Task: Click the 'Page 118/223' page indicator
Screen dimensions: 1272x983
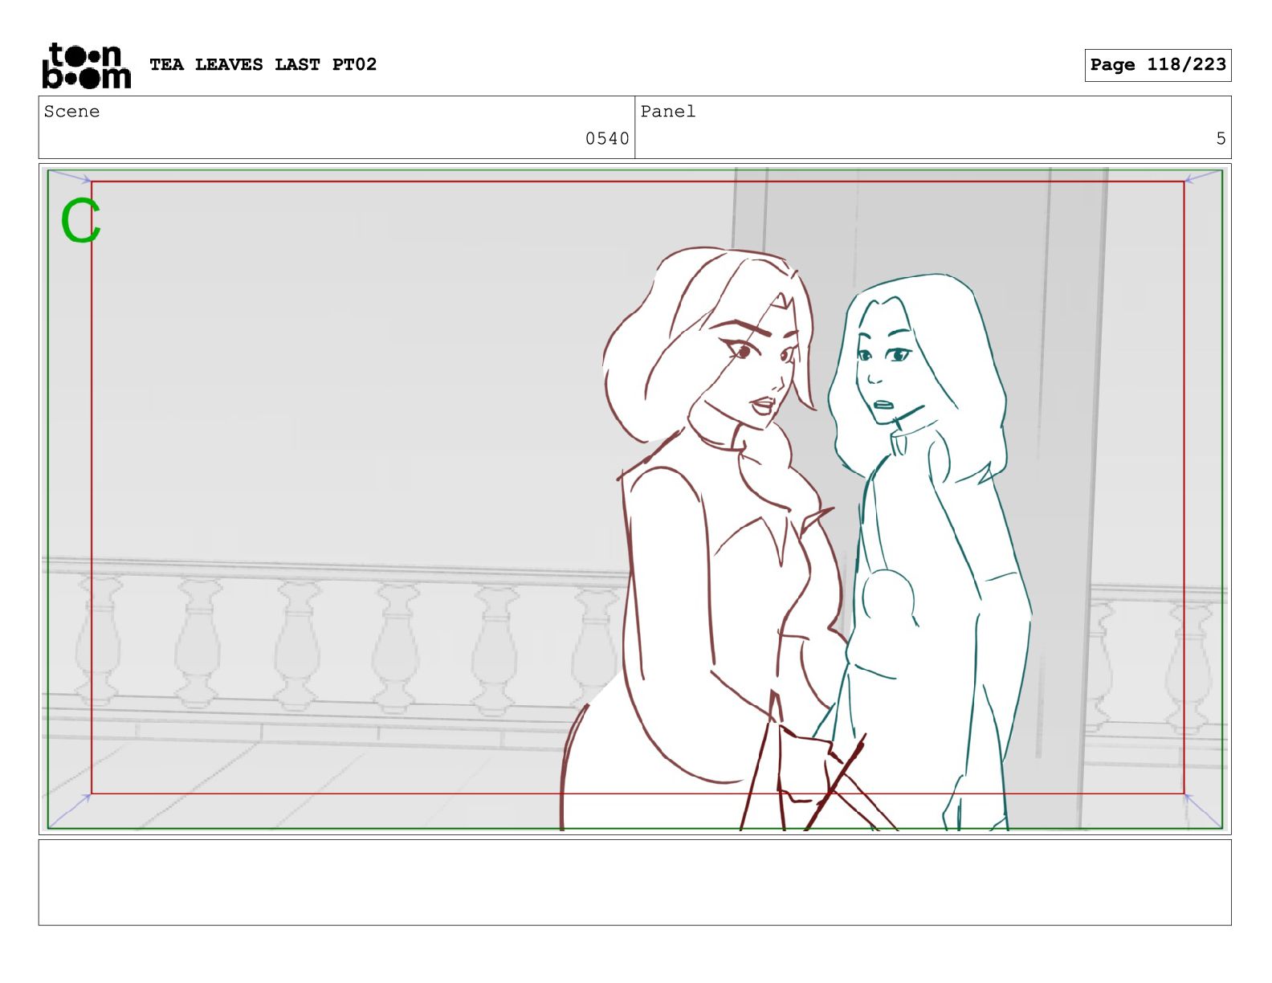Action: [x=1158, y=65]
